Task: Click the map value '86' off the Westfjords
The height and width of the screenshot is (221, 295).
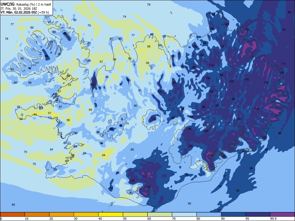Action: click(15, 83)
